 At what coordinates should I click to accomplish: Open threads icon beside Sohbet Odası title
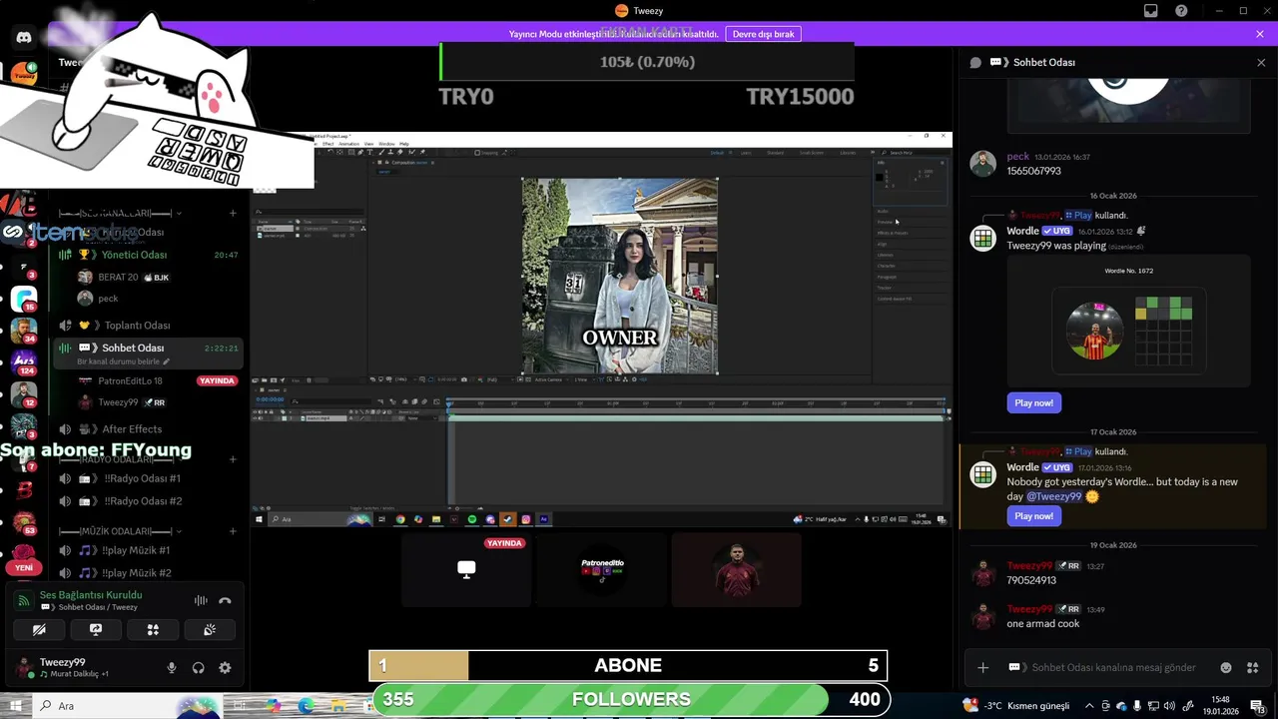[975, 62]
